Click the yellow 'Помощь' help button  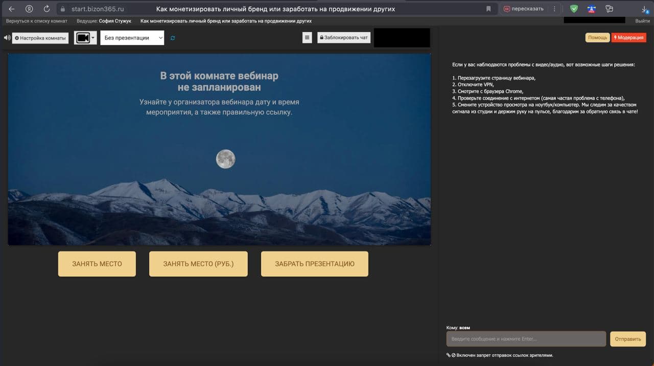pos(597,37)
